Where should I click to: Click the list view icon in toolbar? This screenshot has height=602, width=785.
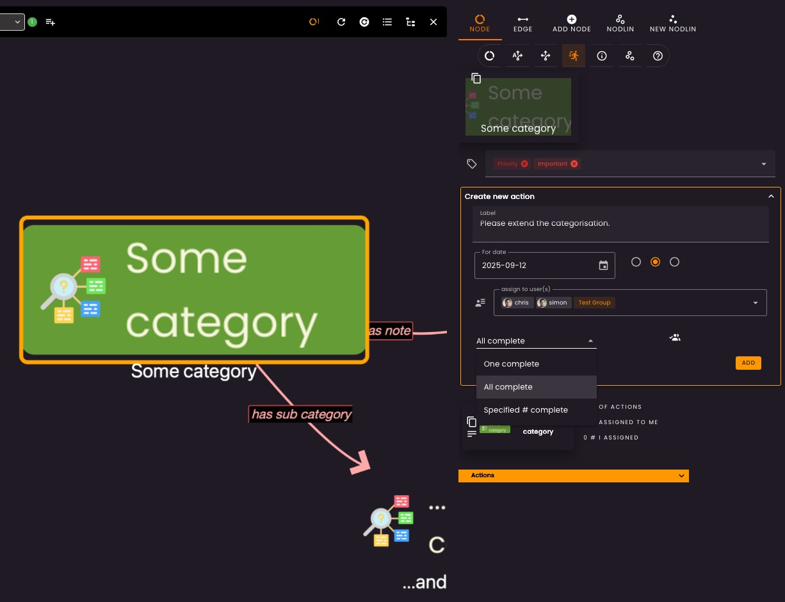click(x=387, y=22)
